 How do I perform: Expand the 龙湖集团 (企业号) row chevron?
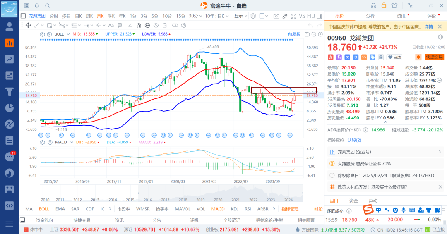440,152
